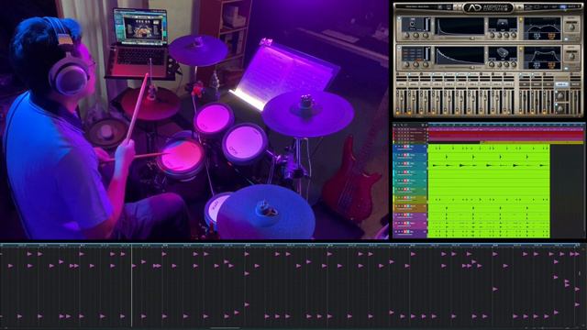Click the far-right knob of the lower row

click(x=571, y=56)
